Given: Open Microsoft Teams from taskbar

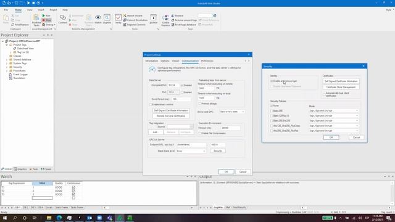Looking at the screenshot, I should [110, 218].
